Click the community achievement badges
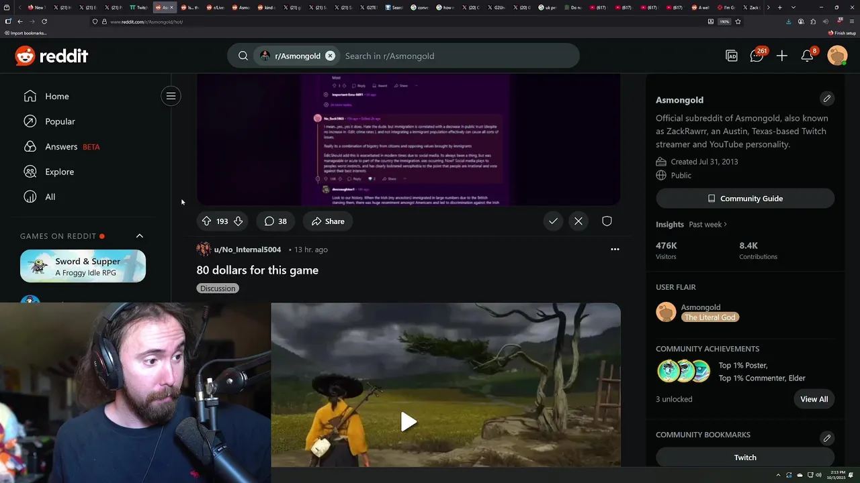This screenshot has height=483, width=860. click(683, 371)
